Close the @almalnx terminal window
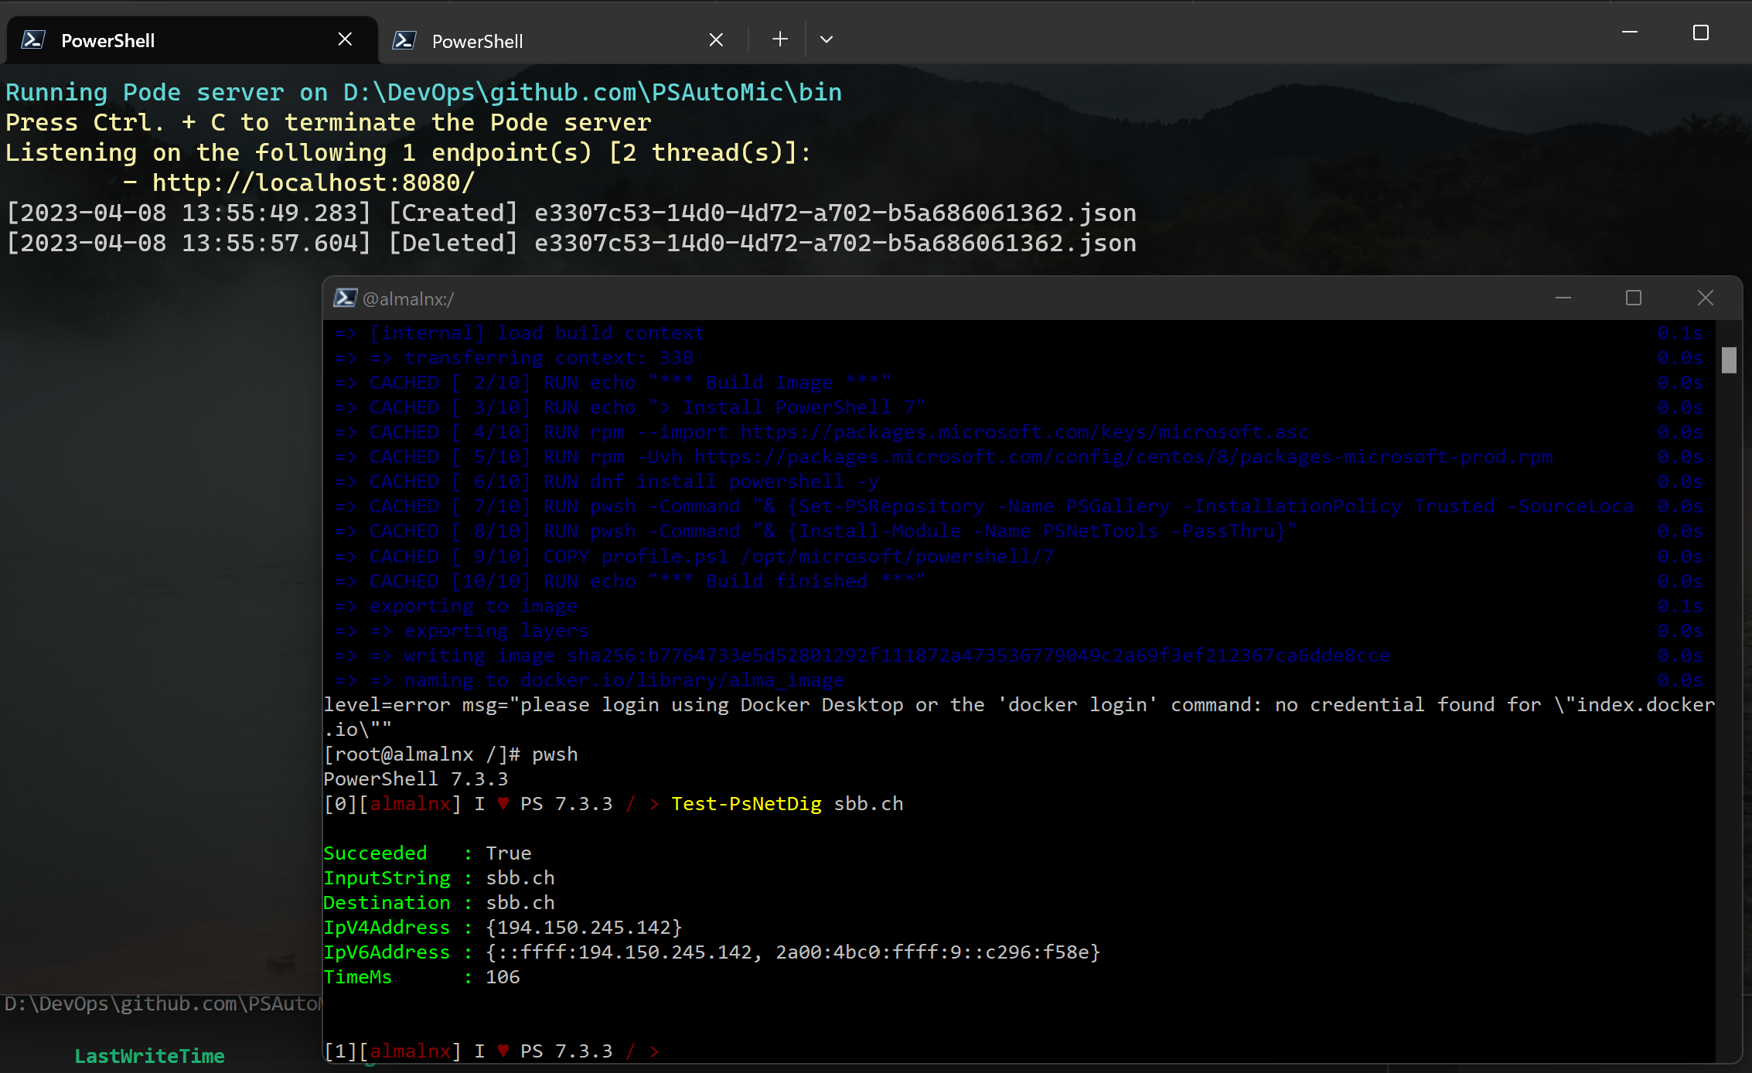1752x1073 pixels. pyautogui.click(x=1705, y=298)
